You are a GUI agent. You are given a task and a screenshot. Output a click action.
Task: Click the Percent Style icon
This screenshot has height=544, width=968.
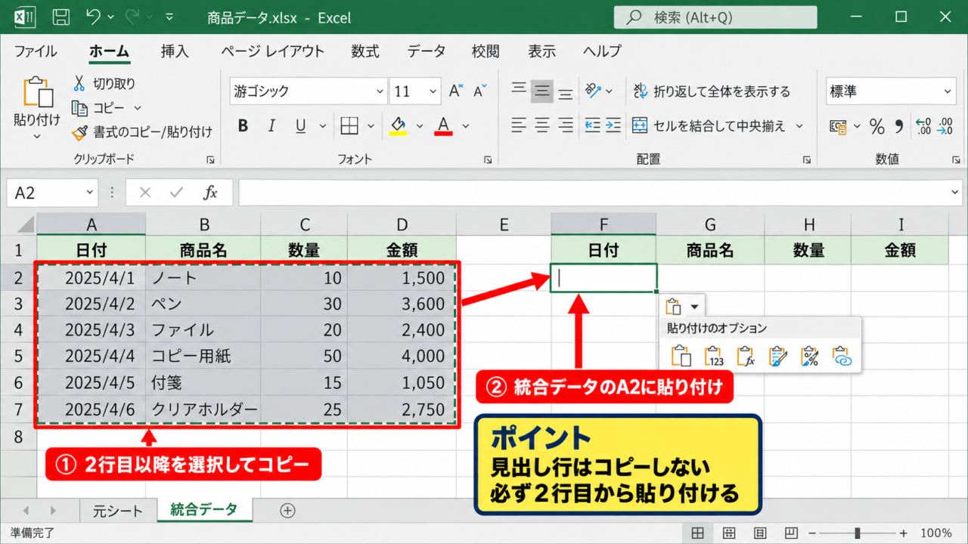click(x=876, y=126)
